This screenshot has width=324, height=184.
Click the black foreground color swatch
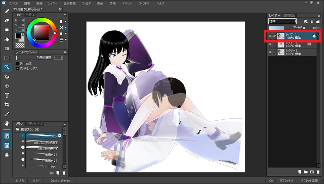pos(18,36)
